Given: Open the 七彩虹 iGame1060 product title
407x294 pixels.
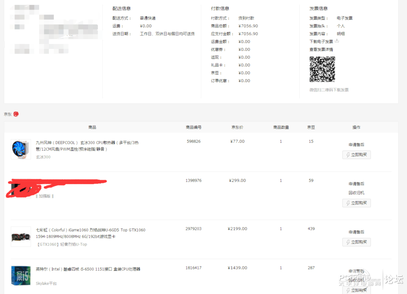Looking at the screenshot, I should (90, 233).
